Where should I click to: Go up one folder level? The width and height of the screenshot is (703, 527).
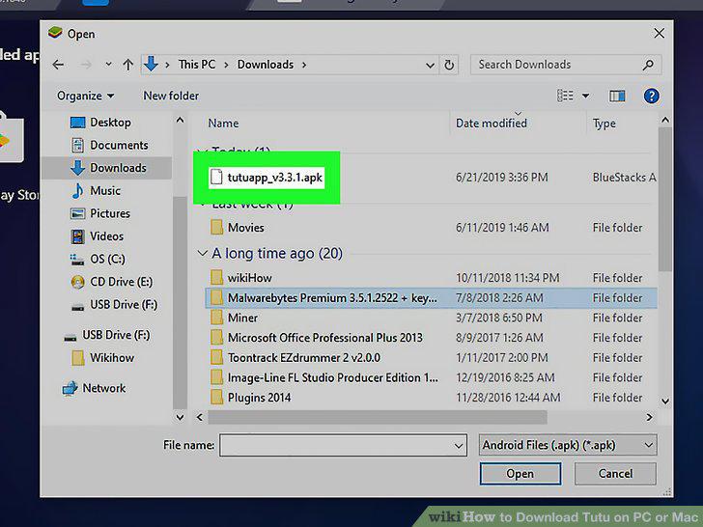[x=127, y=65]
